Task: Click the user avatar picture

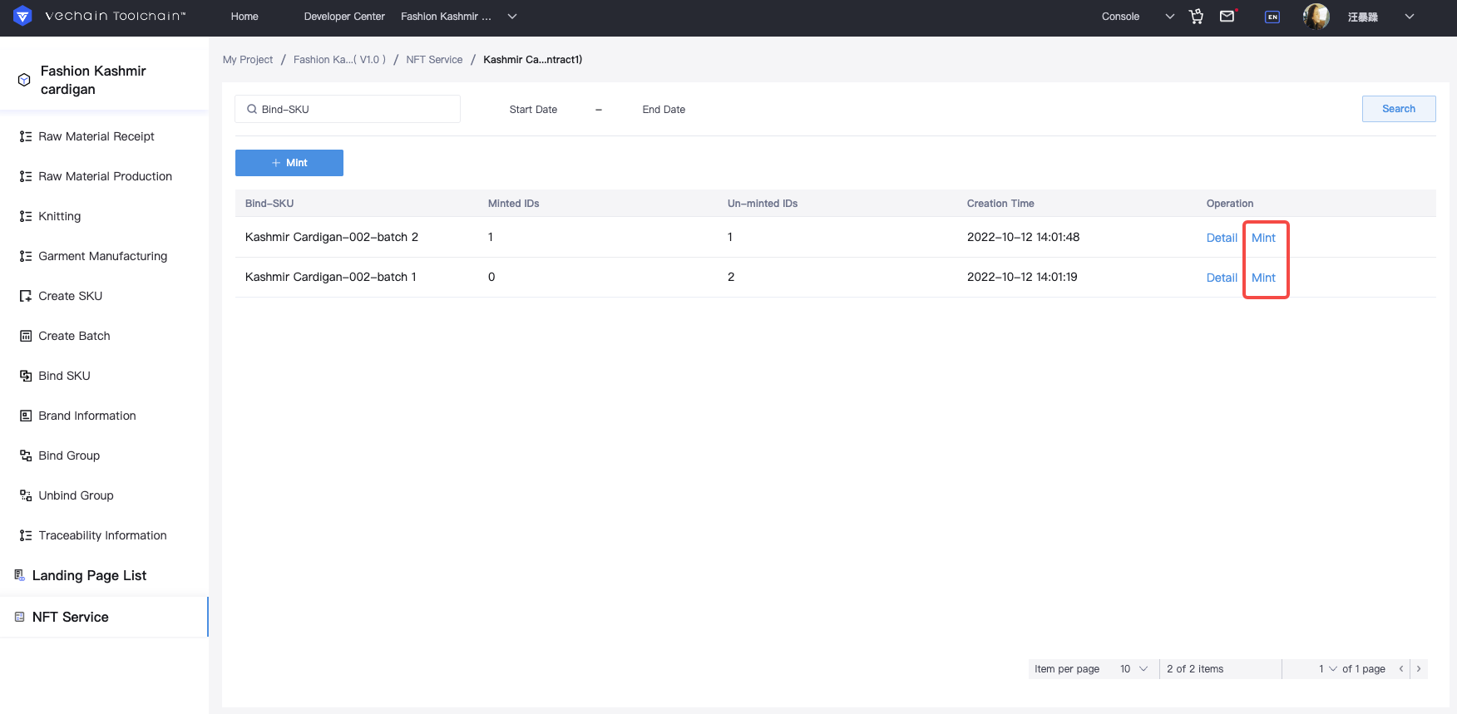Action: click(1316, 17)
